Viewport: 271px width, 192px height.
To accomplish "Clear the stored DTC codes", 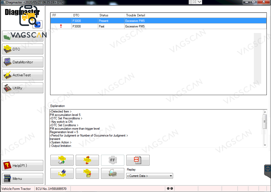I will pos(87,160).
